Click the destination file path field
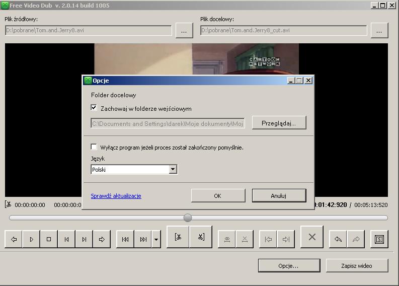399x286 pixels. (x=284, y=30)
